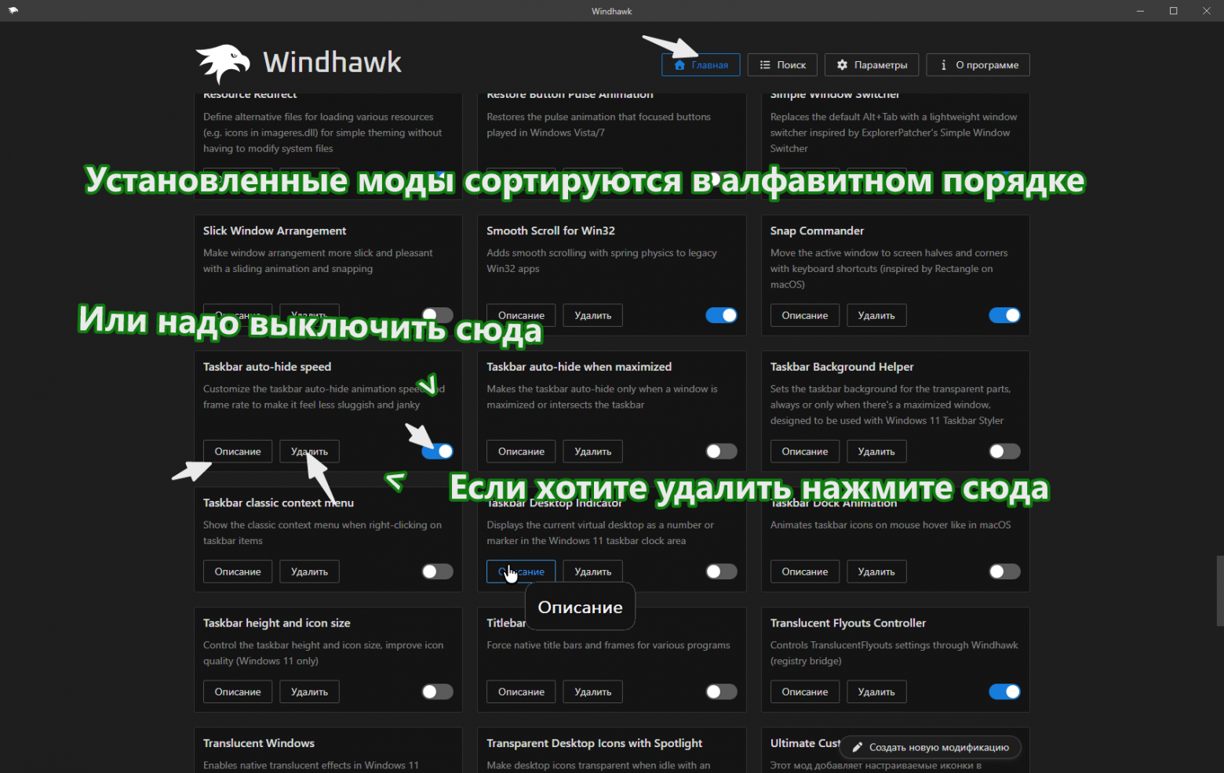This screenshot has height=773, width=1224.
Task: Switch to the Поиск tab
Action: click(782, 65)
